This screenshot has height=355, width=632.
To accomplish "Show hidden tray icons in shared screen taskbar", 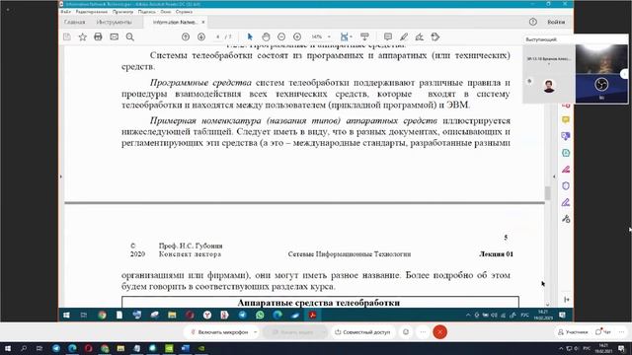I will [468, 316].
